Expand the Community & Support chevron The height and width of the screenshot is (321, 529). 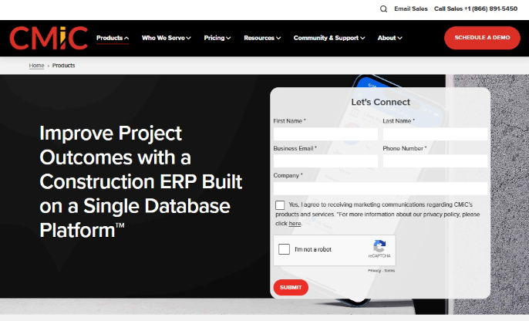pyautogui.click(x=362, y=38)
